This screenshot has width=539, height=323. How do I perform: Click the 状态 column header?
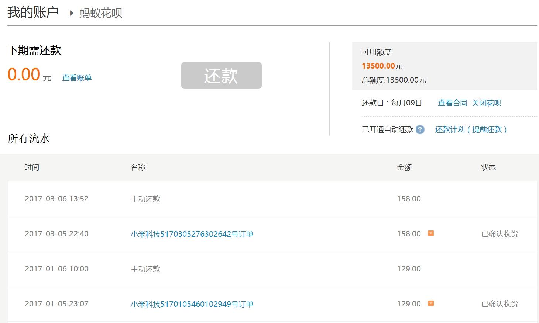(x=489, y=167)
